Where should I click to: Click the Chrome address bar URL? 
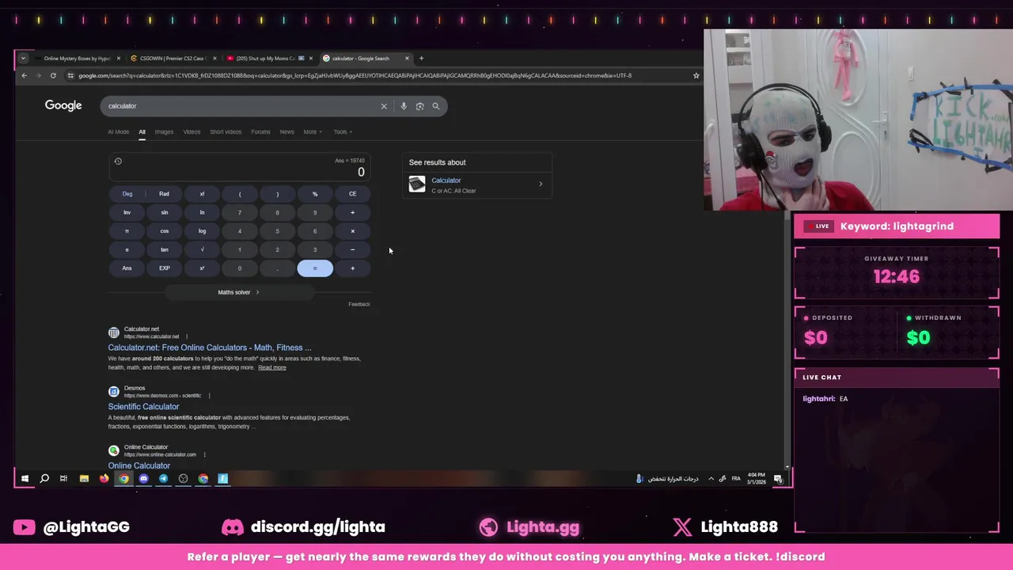pos(355,76)
